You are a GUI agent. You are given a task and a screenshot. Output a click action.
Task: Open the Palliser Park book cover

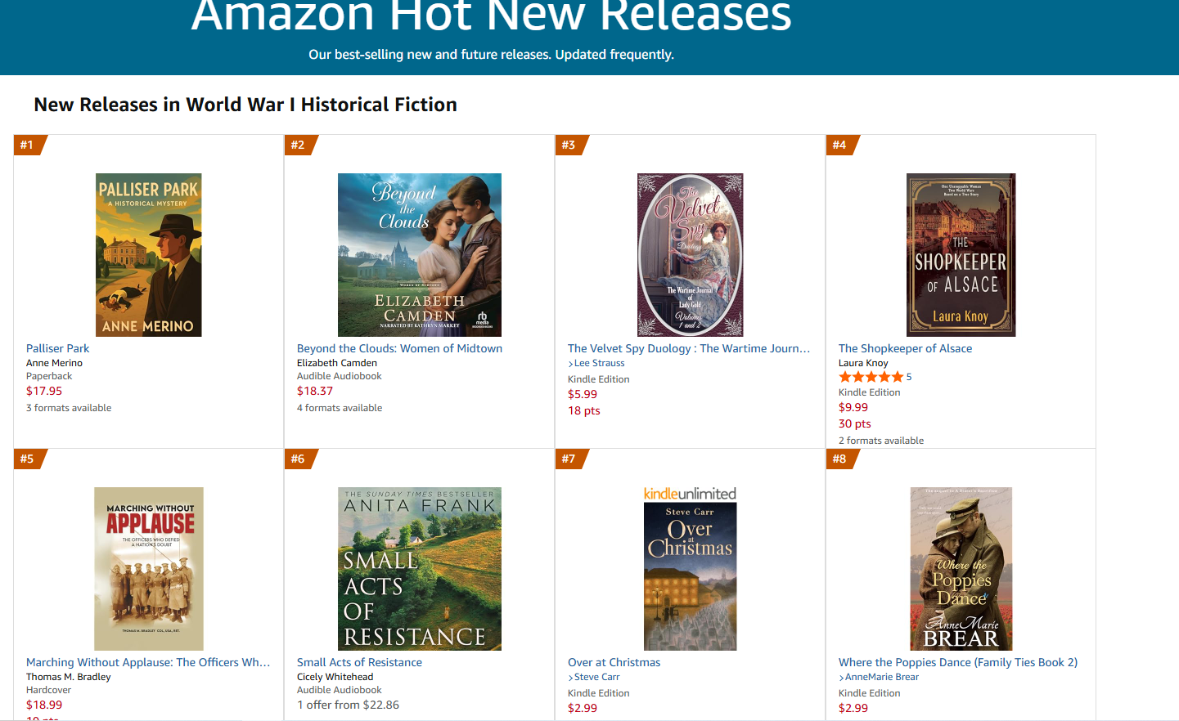pos(148,254)
